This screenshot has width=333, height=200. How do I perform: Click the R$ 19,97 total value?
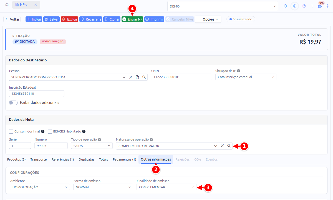tap(310, 42)
